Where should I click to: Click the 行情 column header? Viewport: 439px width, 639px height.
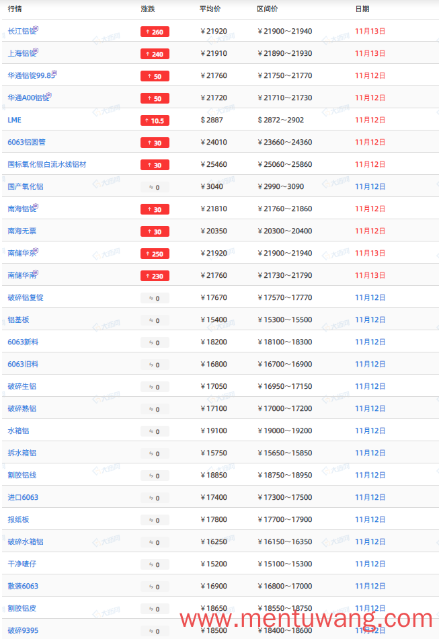(x=15, y=9)
